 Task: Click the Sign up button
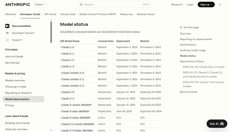(x=206, y=5)
